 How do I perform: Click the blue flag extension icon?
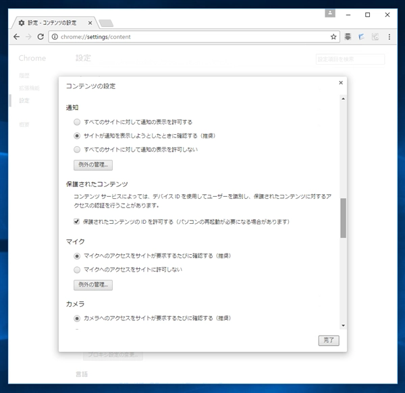pyautogui.click(x=361, y=37)
